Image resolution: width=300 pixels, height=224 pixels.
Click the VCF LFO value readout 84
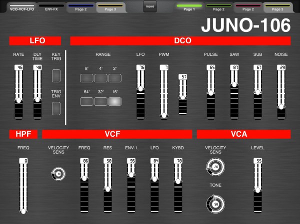pyautogui.click(x=154, y=161)
